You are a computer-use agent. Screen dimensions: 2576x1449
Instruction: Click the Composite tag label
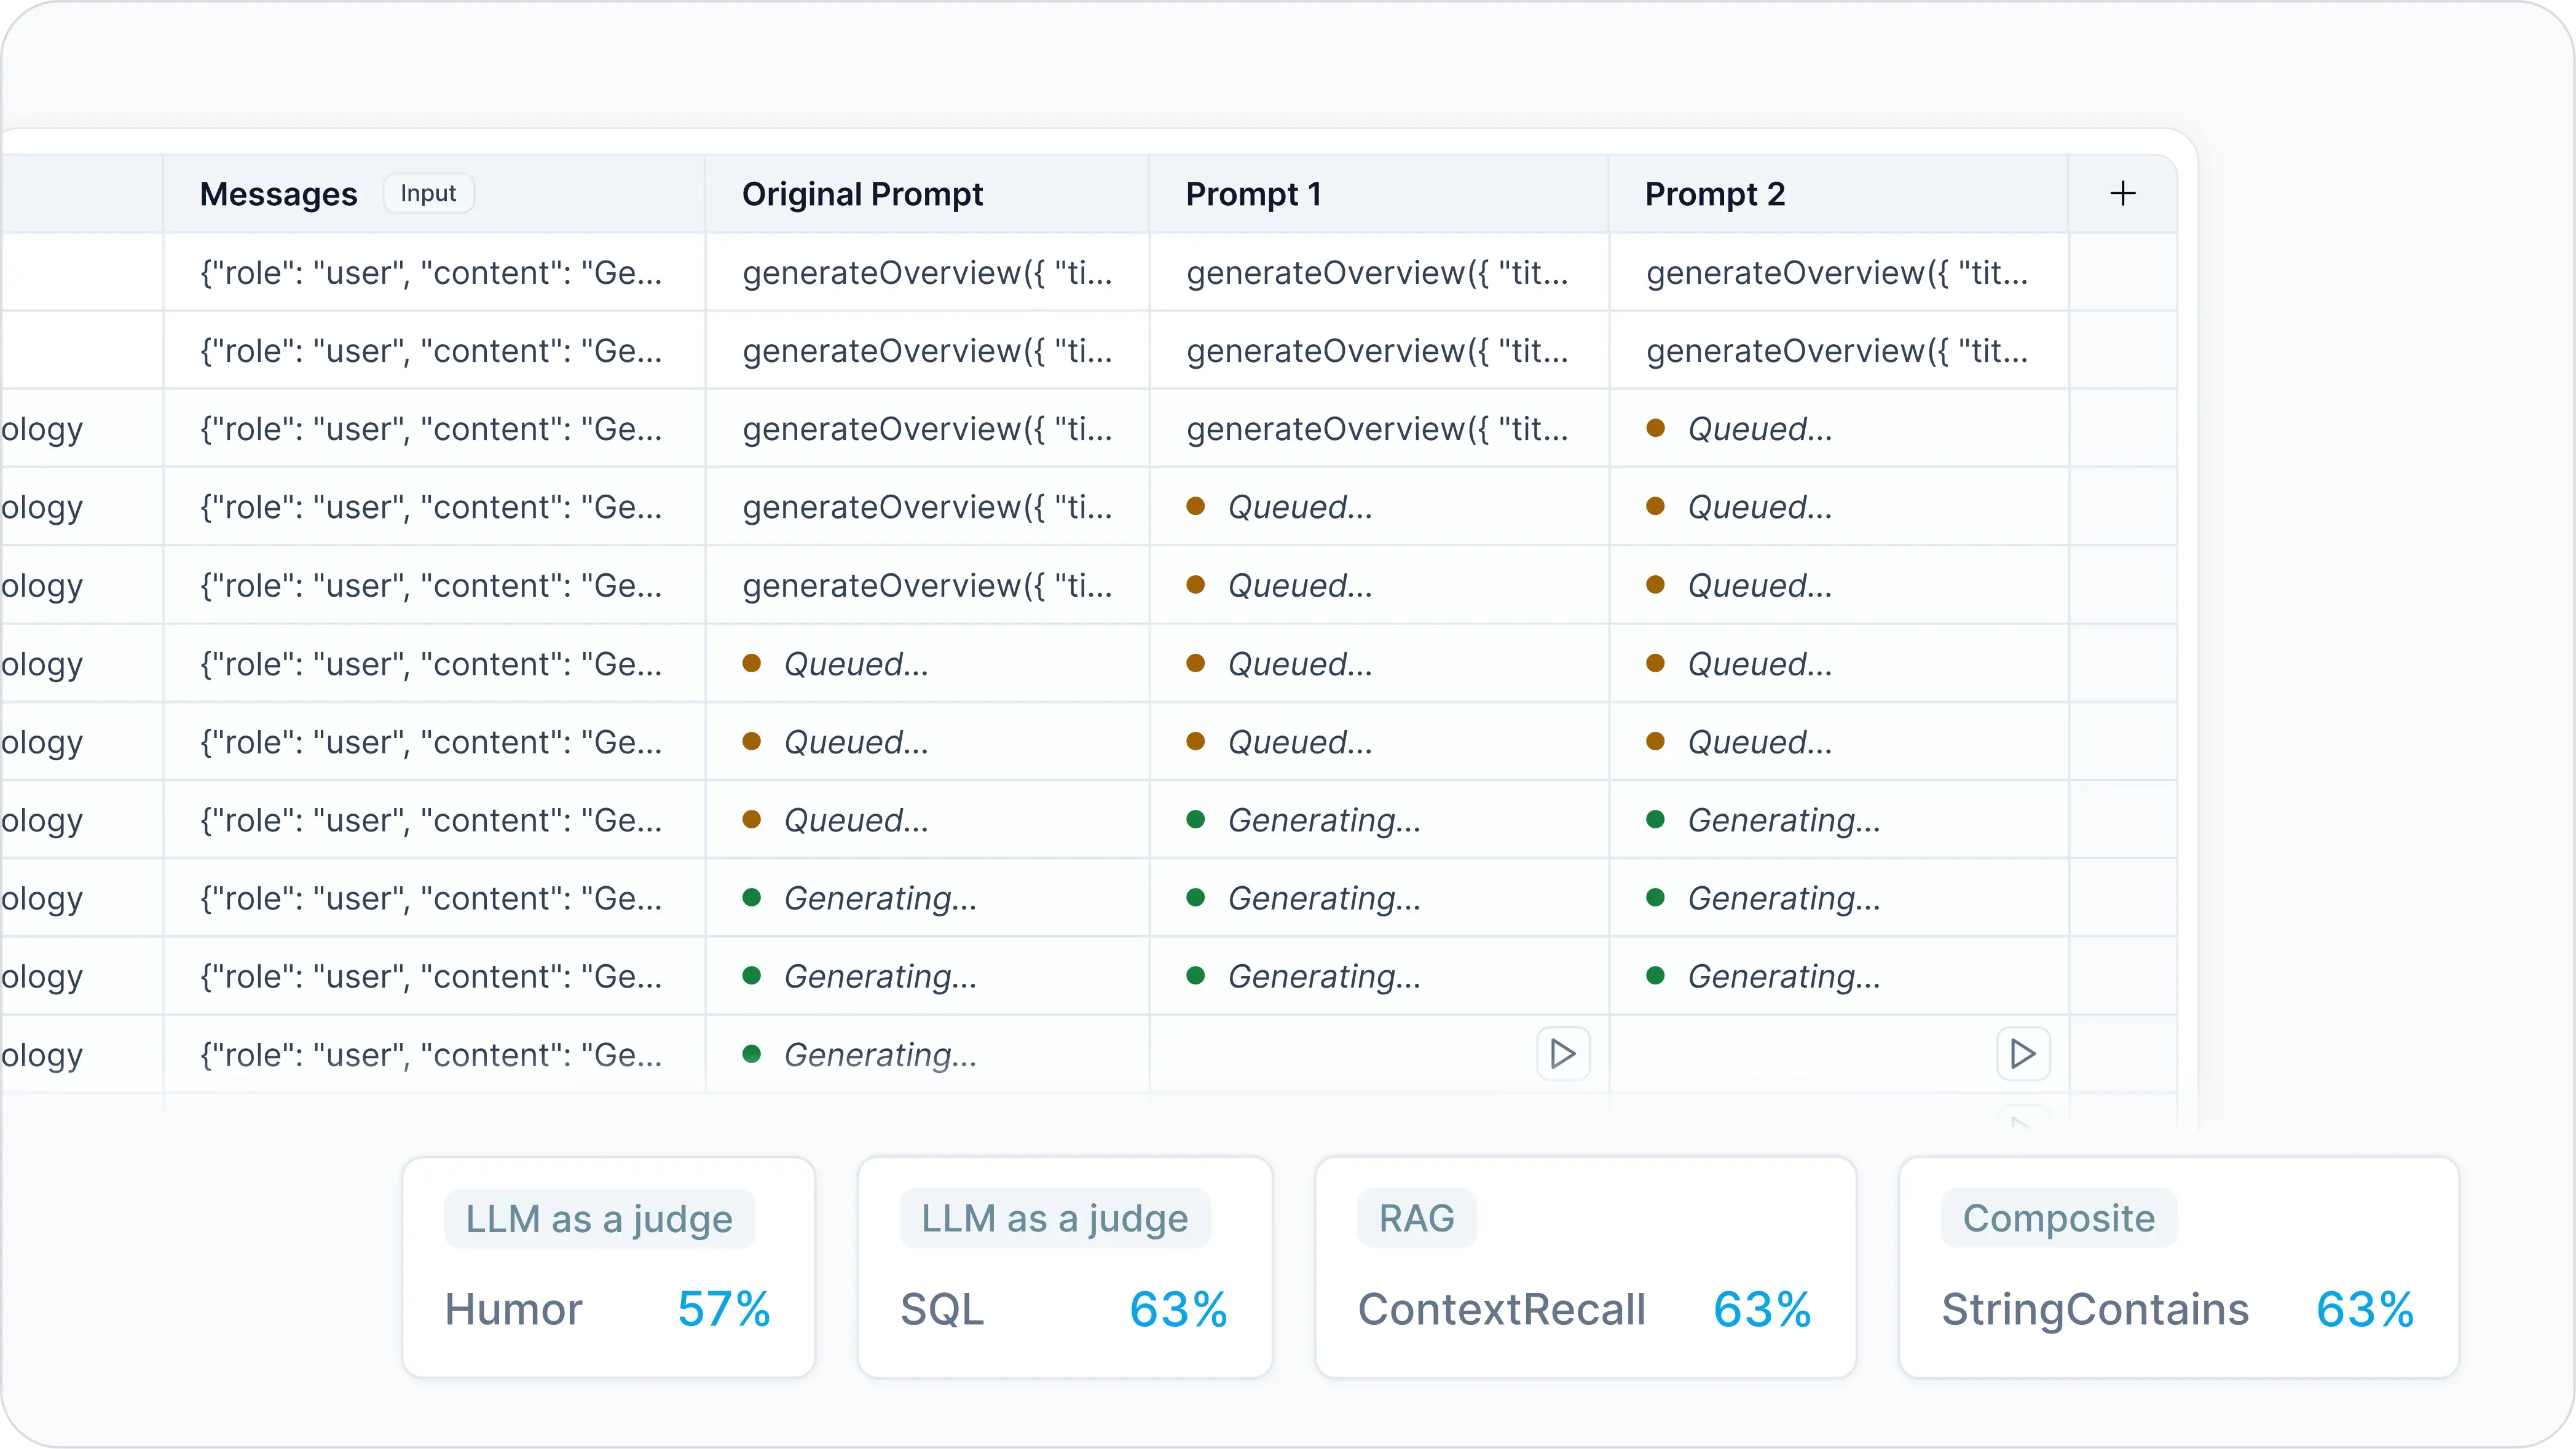[x=2058, y=1218]
